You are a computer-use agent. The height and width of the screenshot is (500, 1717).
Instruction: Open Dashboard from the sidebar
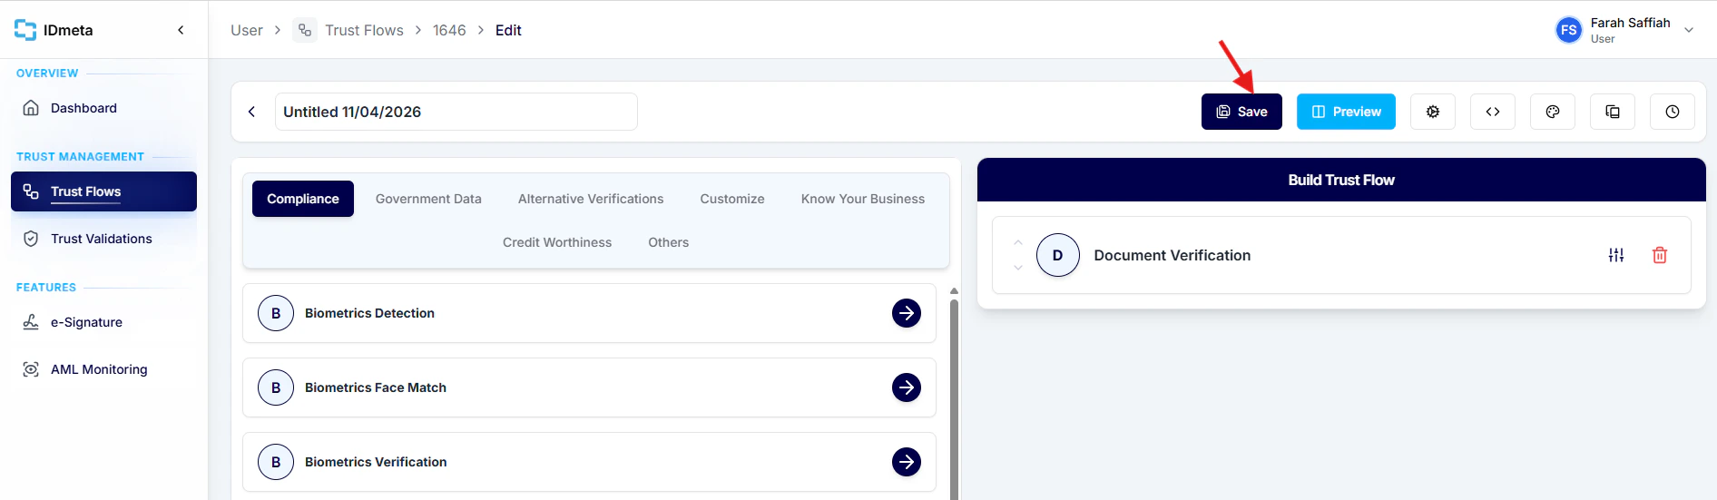103,108
